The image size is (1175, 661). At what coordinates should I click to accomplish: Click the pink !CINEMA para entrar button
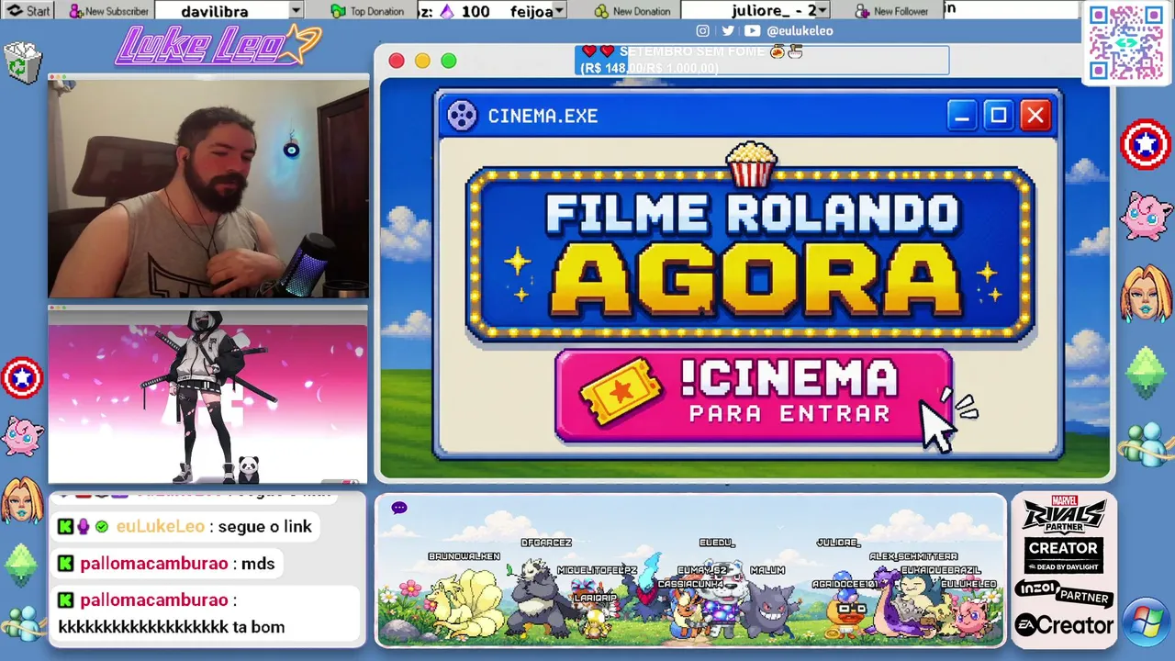pos(754,397)
